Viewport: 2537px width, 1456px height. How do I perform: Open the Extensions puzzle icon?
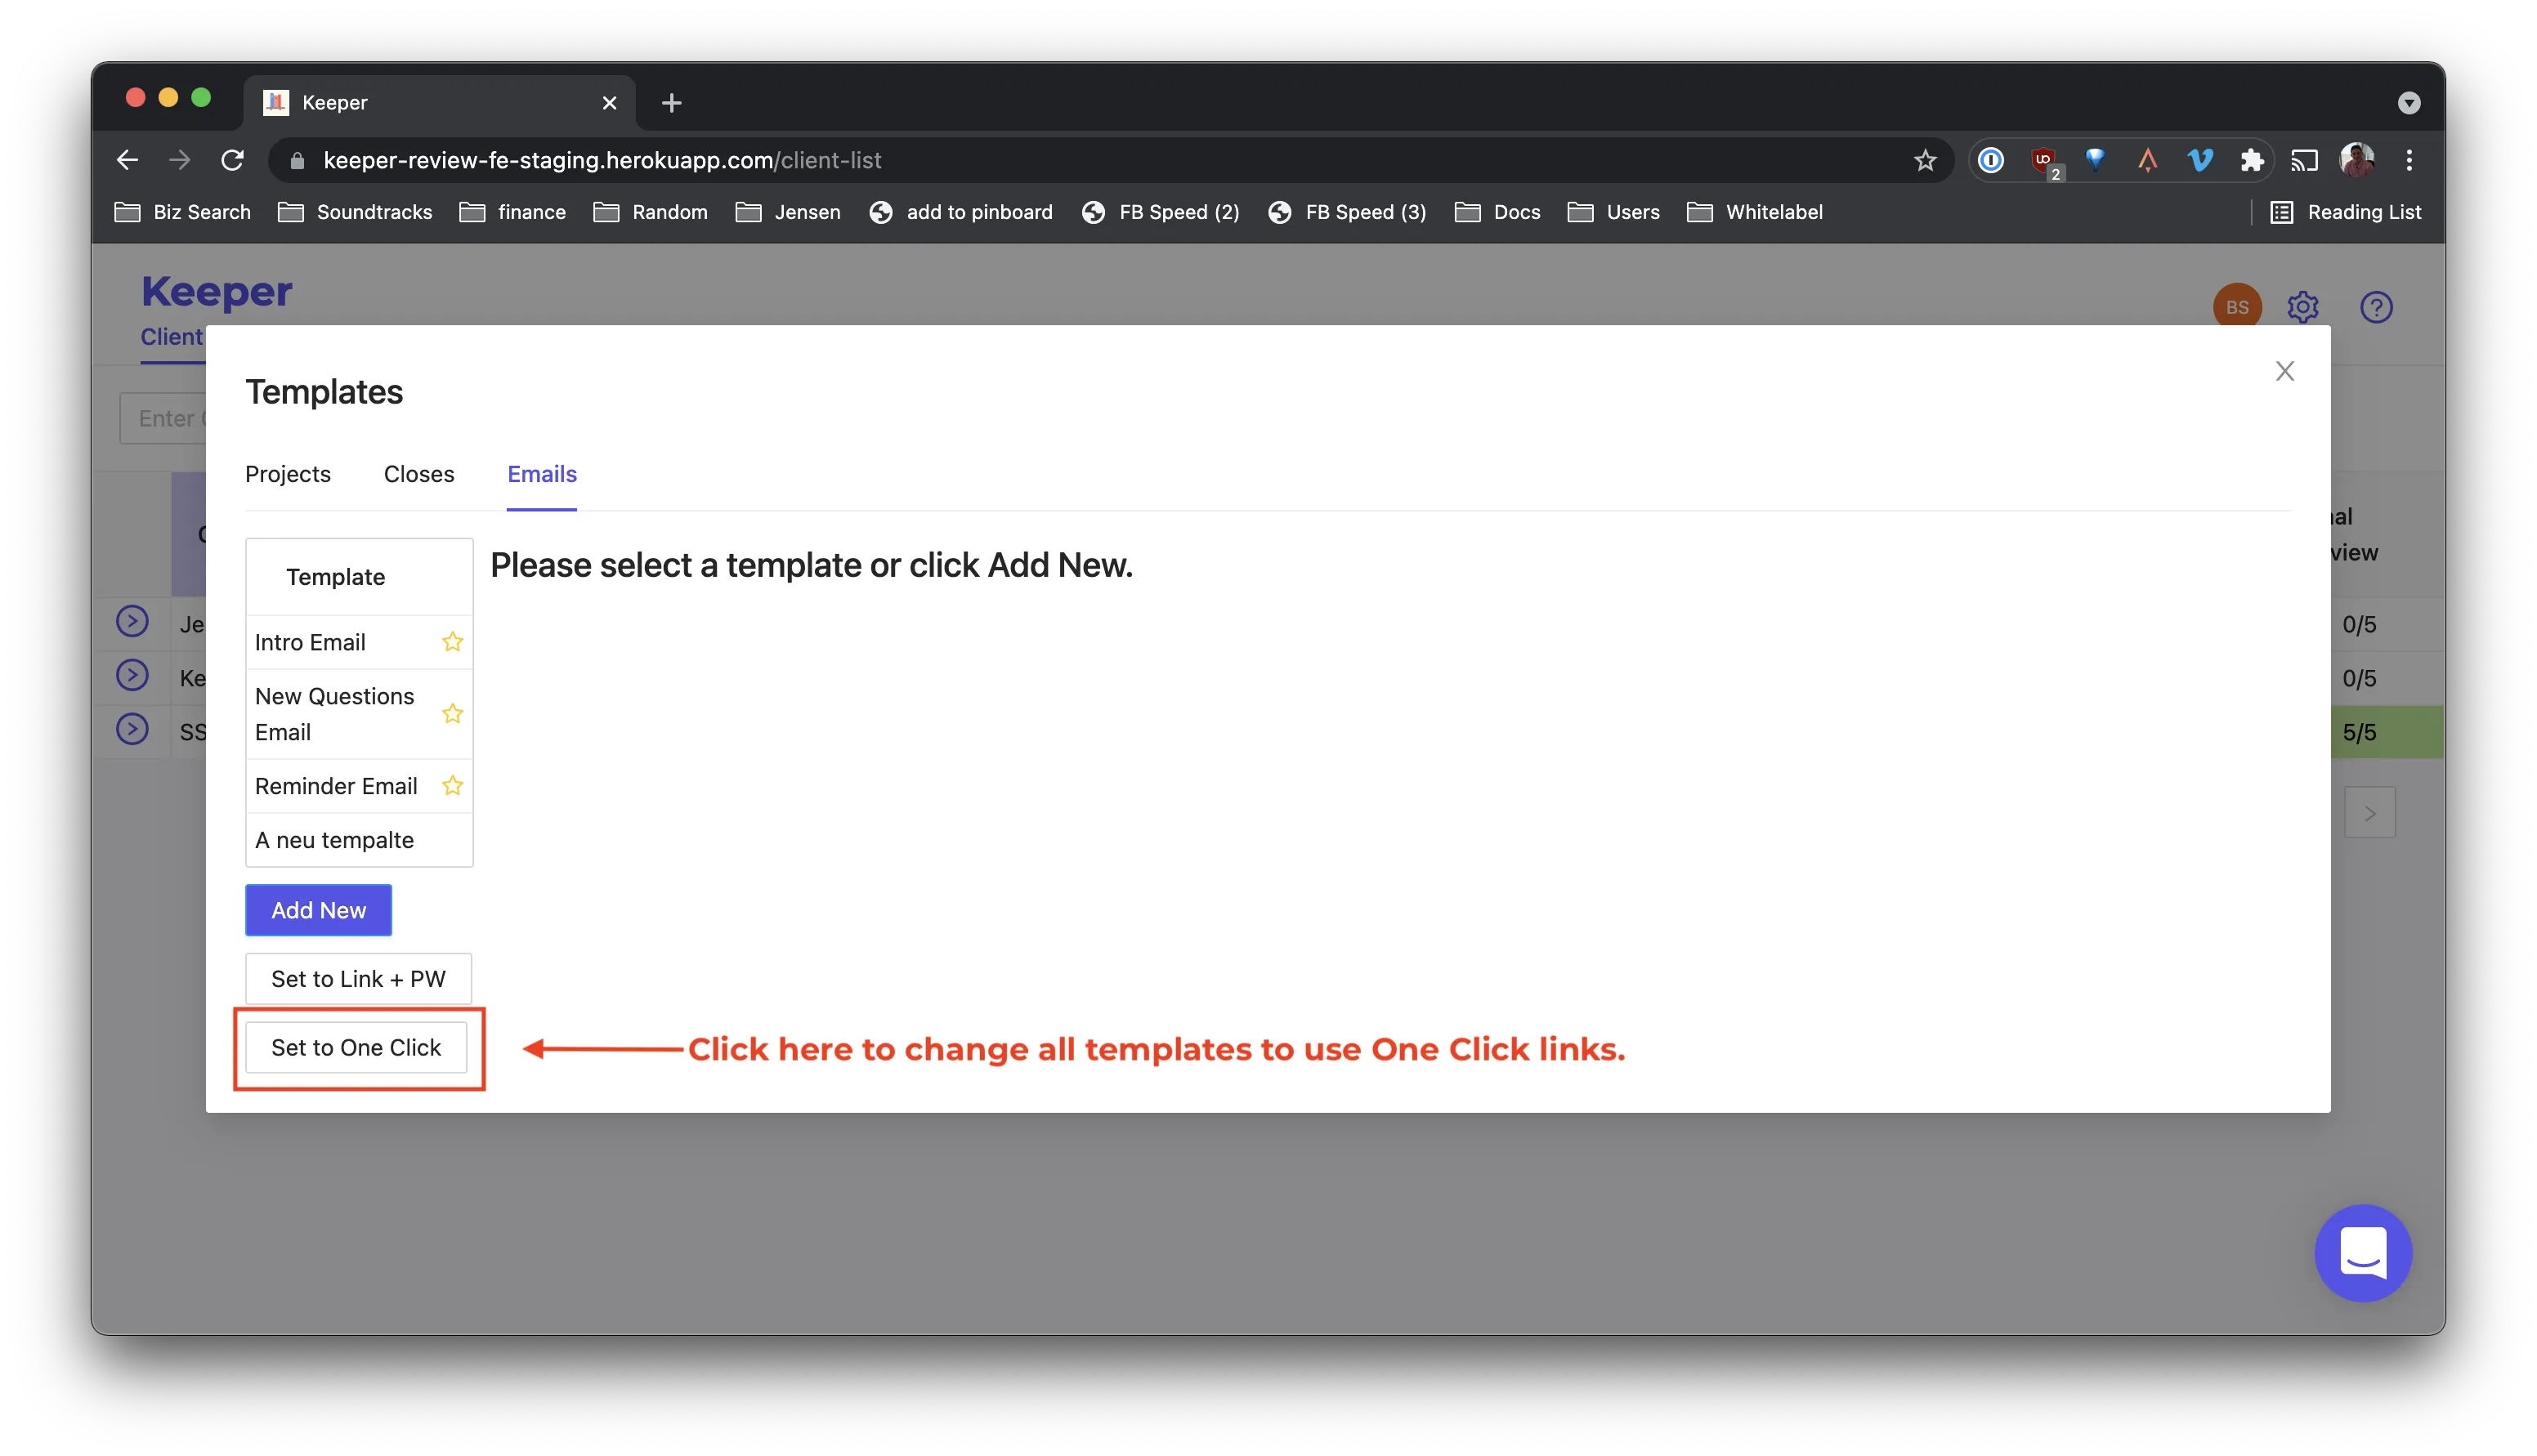(x=2251, y=160)
